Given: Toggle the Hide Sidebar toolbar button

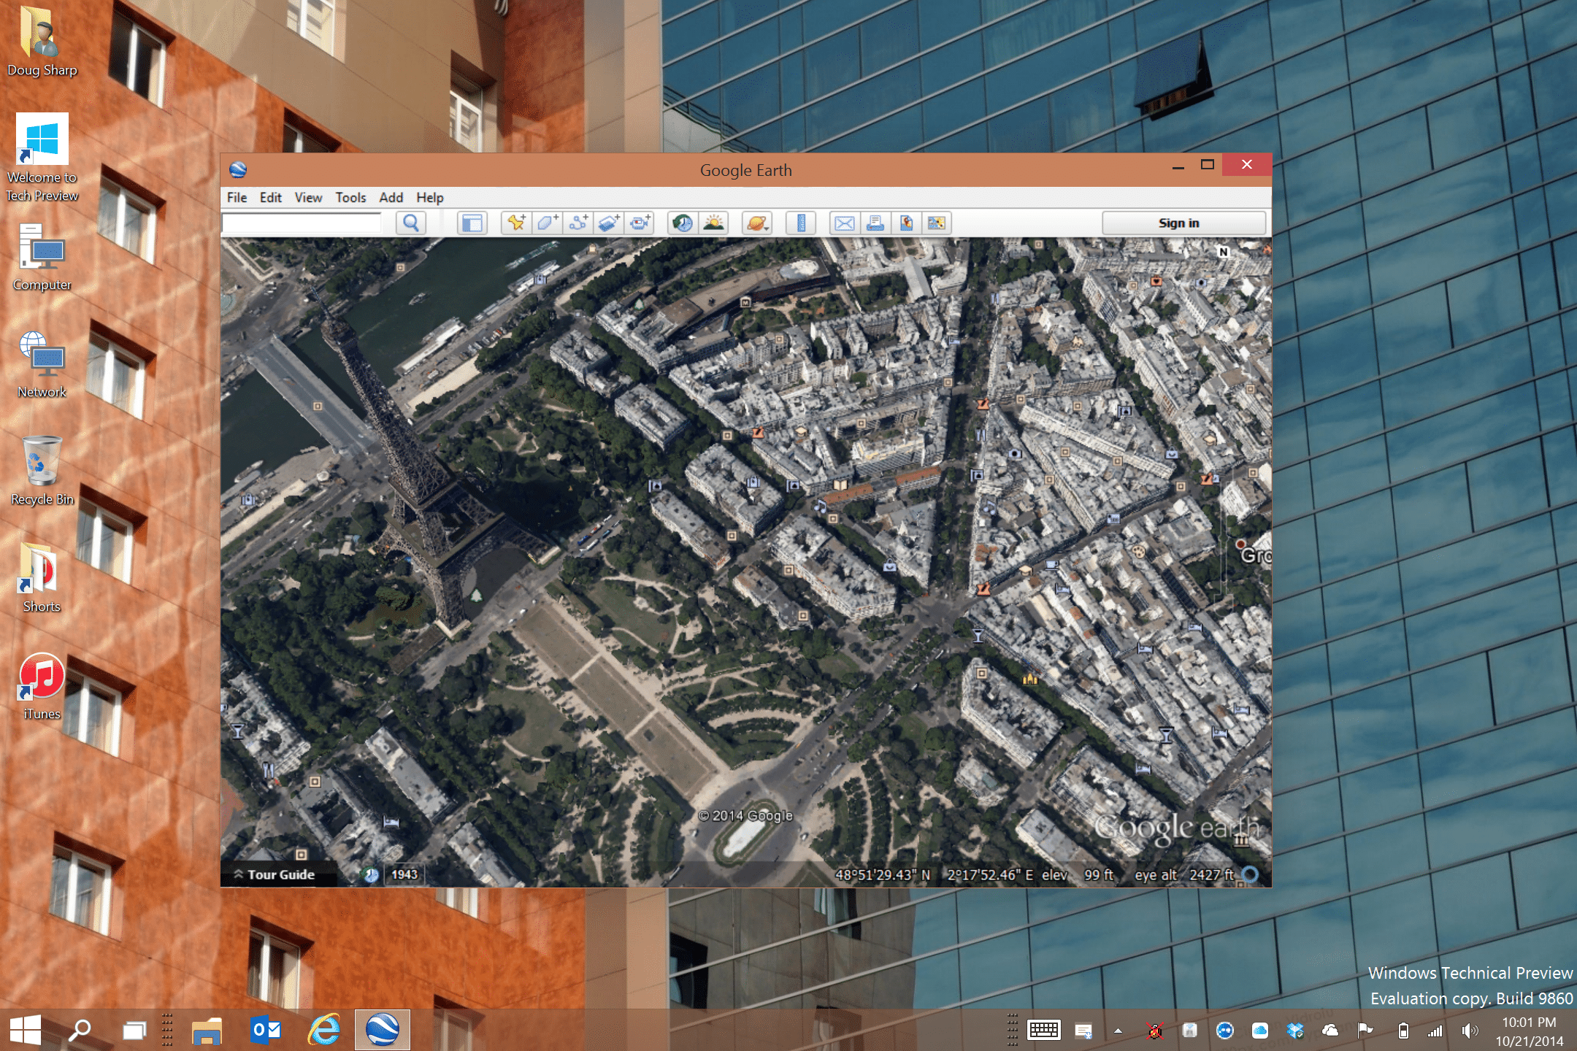Looking at the screenshot, I should click(x=472, y=223).
